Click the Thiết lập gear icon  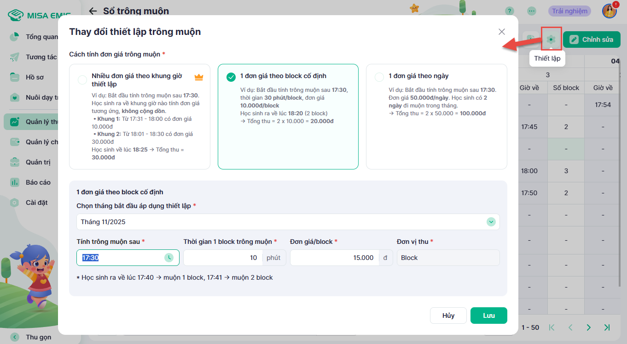click(x=551, y=39)
